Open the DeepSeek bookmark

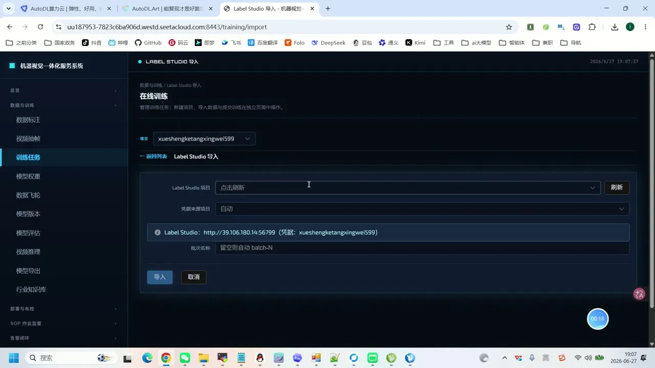coord(328,42)
